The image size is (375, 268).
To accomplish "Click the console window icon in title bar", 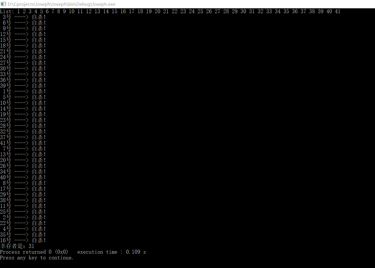I will click(3, 4).
